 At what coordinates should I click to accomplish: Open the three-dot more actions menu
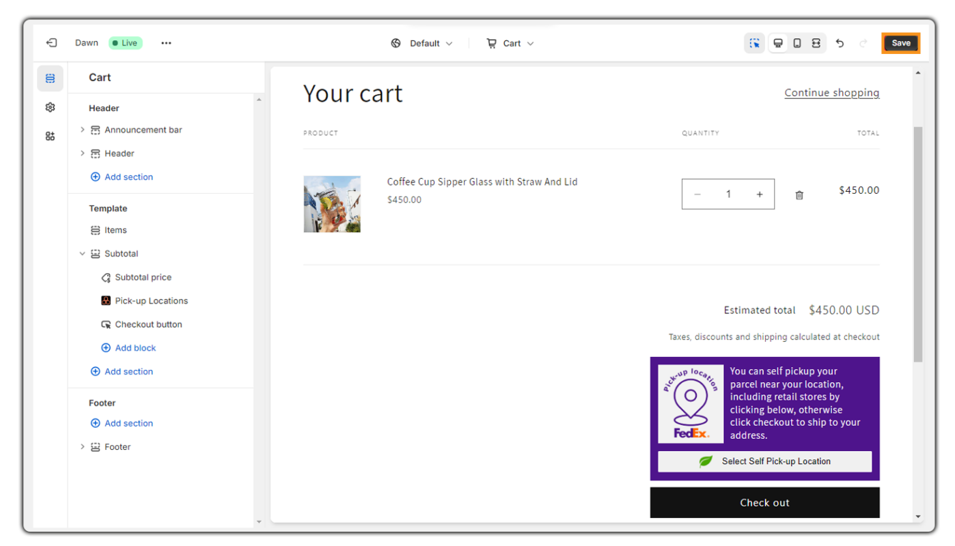coord(166,43)
